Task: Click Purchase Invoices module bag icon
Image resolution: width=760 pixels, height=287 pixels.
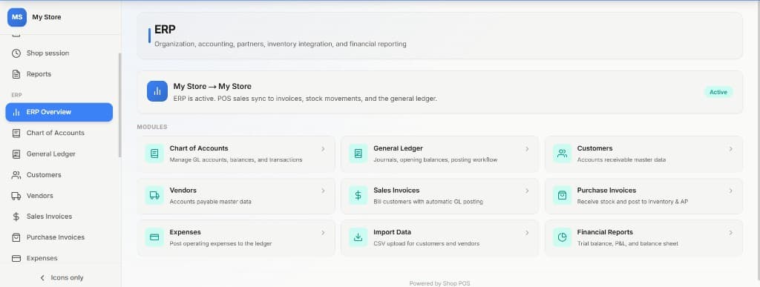Action: coord(563,196)
